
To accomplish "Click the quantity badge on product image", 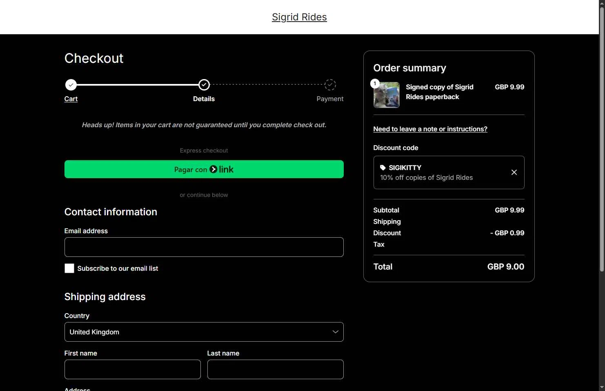I will pyautogui.click(x=375, y=84).
